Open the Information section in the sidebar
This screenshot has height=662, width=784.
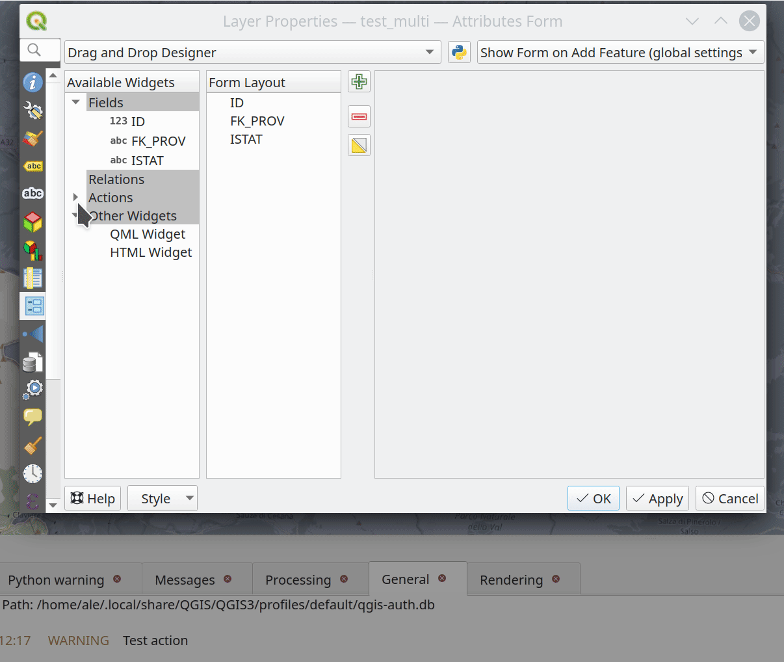pyautogui.click(x=33, y=83)
